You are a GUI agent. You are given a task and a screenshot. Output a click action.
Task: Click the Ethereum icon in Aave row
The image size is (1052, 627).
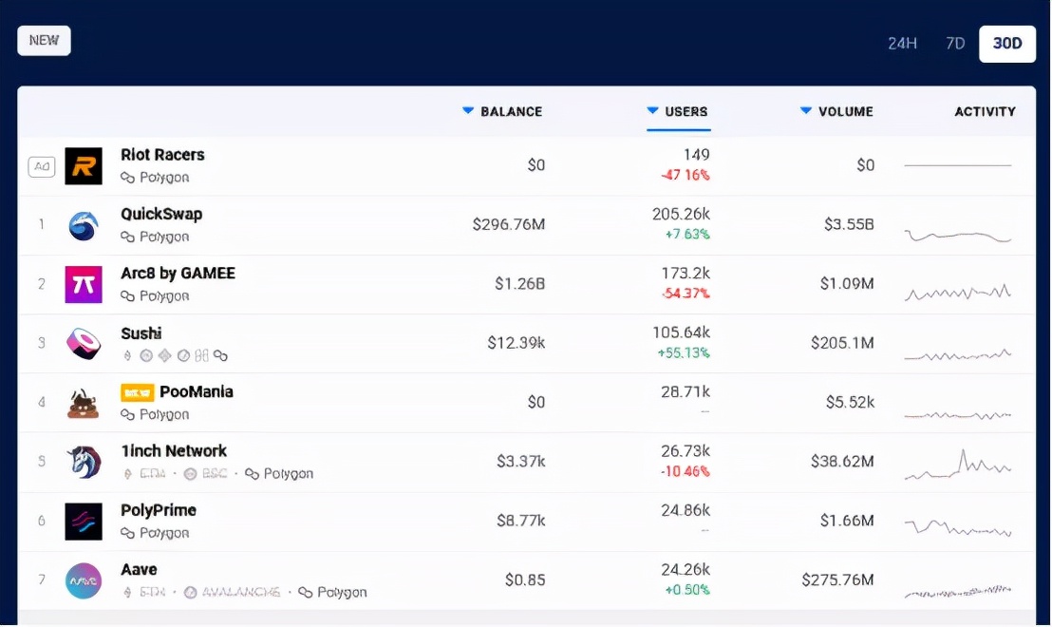(127, 592)
